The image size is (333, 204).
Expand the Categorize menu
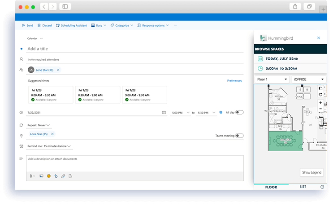click(122, 25)
